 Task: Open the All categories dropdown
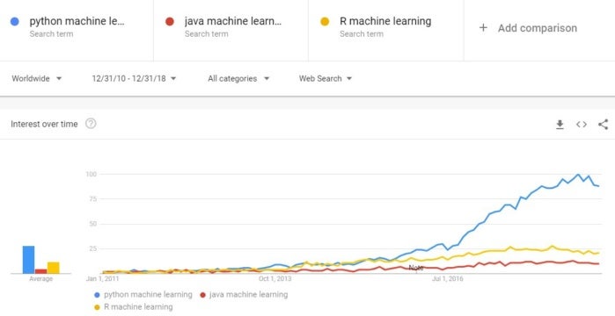(238, 79)
